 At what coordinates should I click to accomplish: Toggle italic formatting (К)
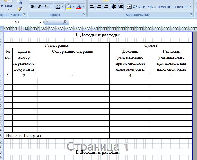tap(40, 7)
